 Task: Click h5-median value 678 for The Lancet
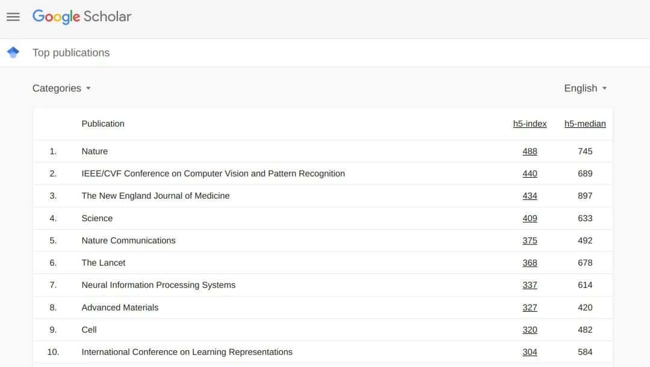[x=585, y=262]
